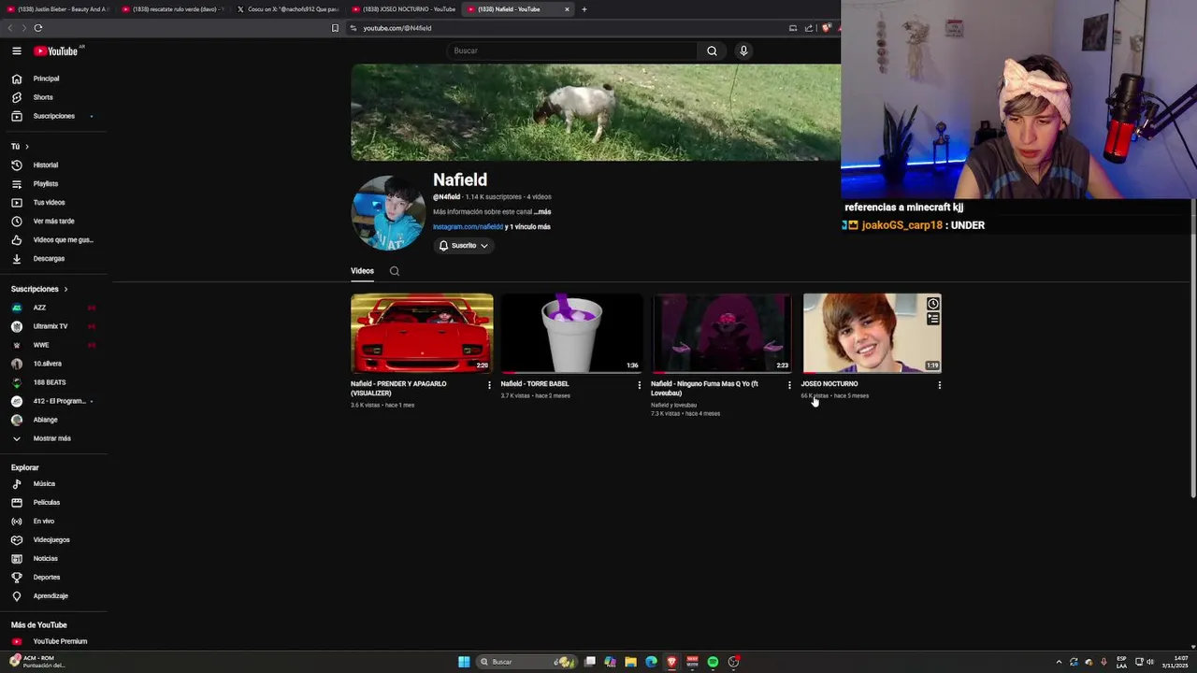Open Noticias in Explorar section

45,559
